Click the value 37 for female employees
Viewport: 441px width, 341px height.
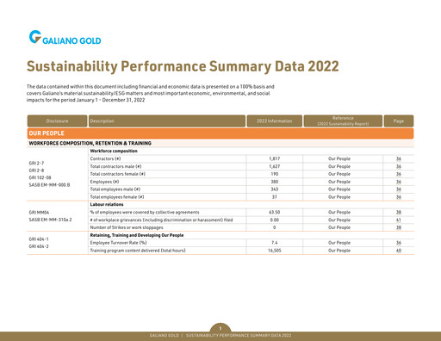(275, 197)
